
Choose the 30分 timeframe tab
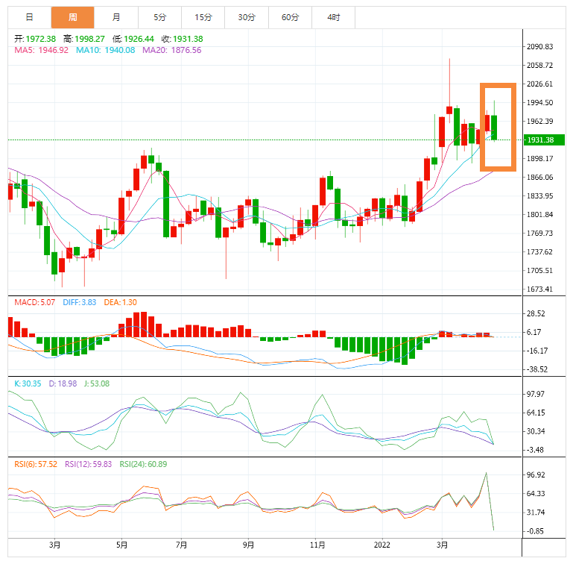pos(247,17)
